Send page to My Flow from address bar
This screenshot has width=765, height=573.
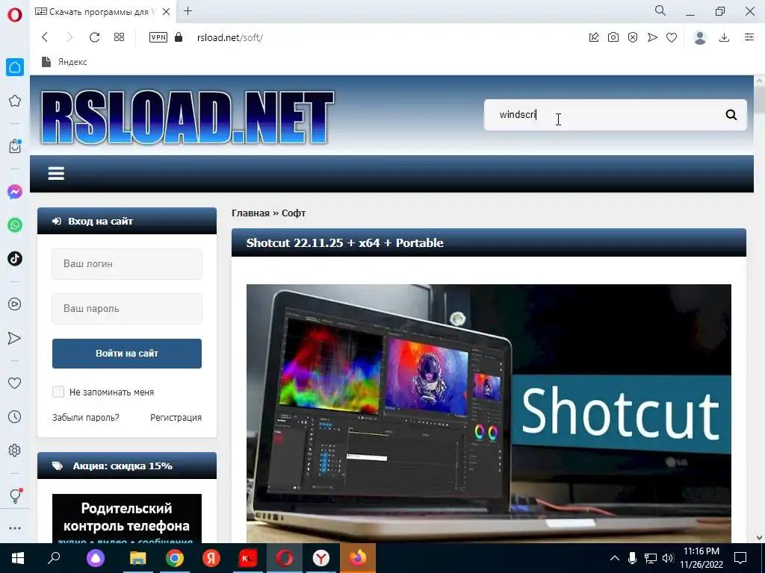coord(652,37)
